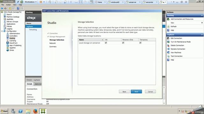Image resolution: width=204 pixels, height=114 pixels.
Task: Select Administrators under Configuration
Action: click(x=15, y=34)
